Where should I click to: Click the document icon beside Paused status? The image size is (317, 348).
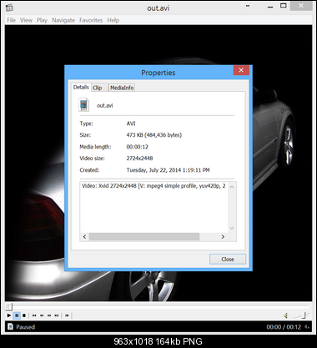tap(10, 326)
